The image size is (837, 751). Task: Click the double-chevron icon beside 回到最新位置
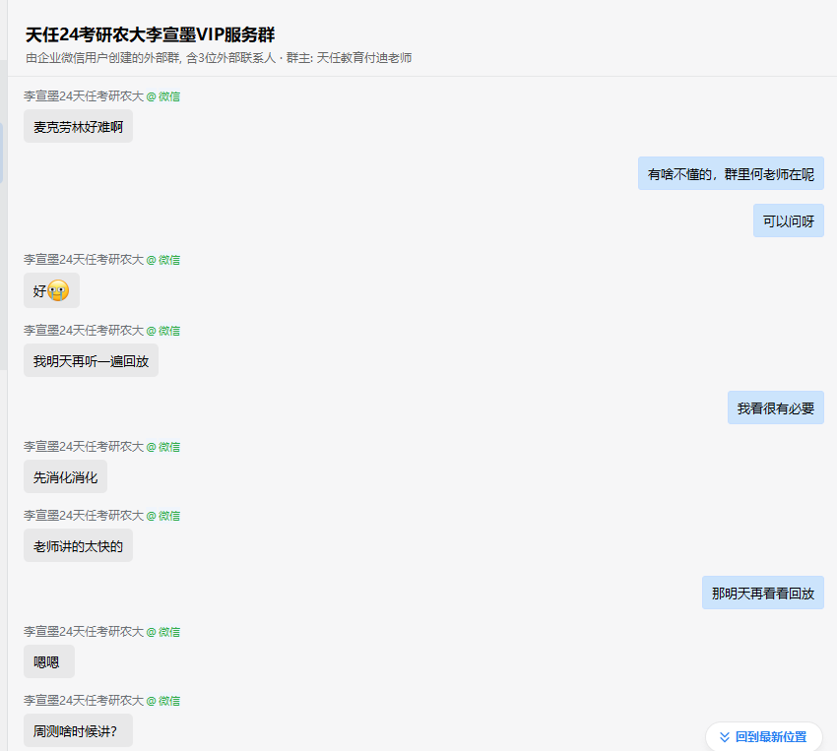(x=725, y=737)
